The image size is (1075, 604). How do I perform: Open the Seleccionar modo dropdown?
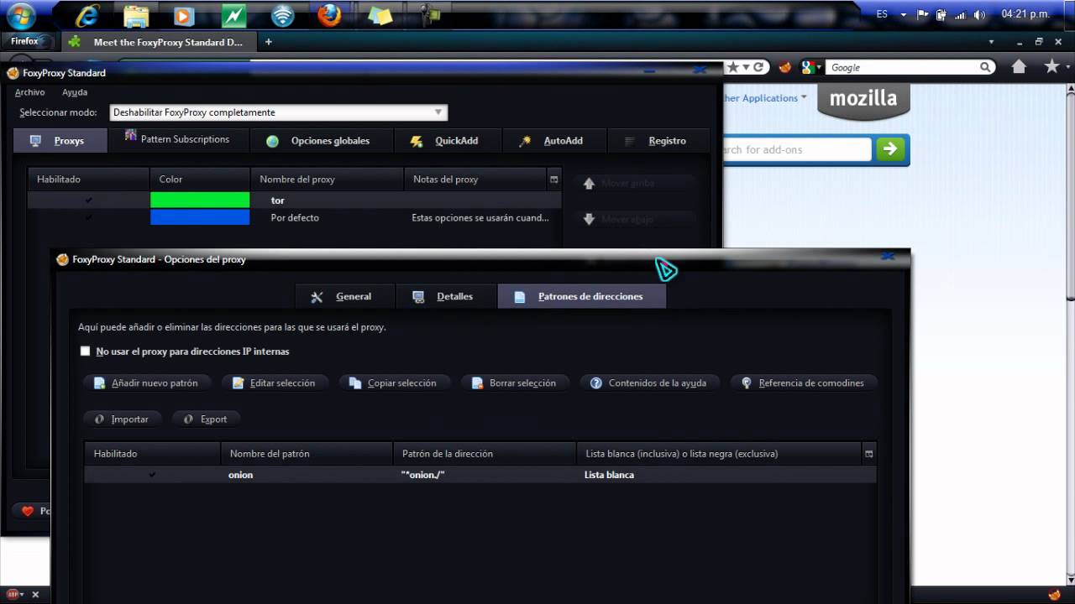click(x=278, y=112)
